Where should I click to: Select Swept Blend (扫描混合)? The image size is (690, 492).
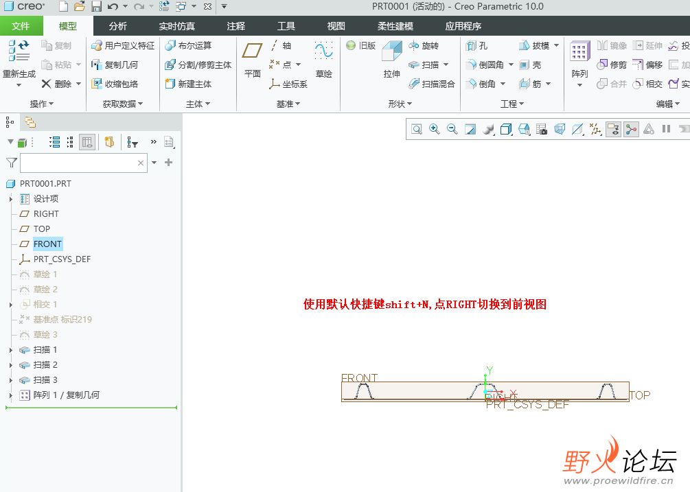(x=432, y=84)
